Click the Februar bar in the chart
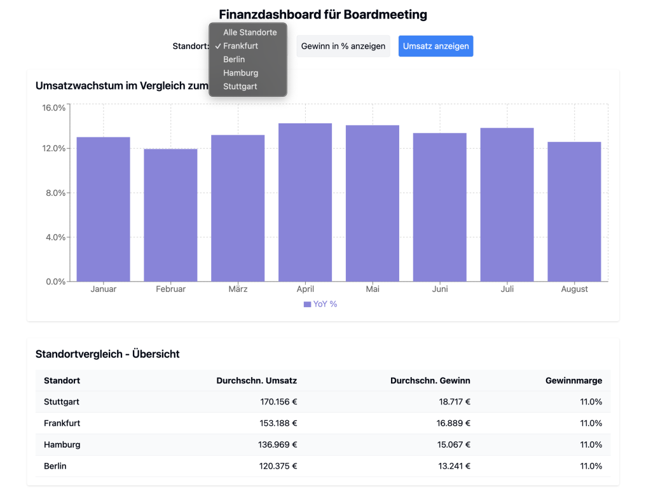 coord(170,215)
